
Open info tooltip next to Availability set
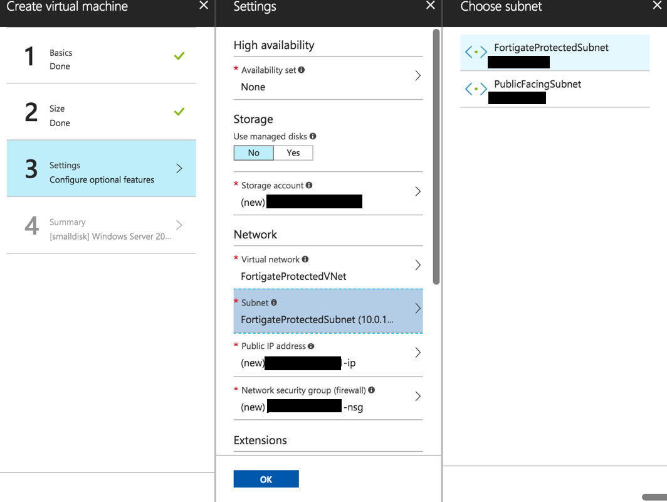click(301, 69)
